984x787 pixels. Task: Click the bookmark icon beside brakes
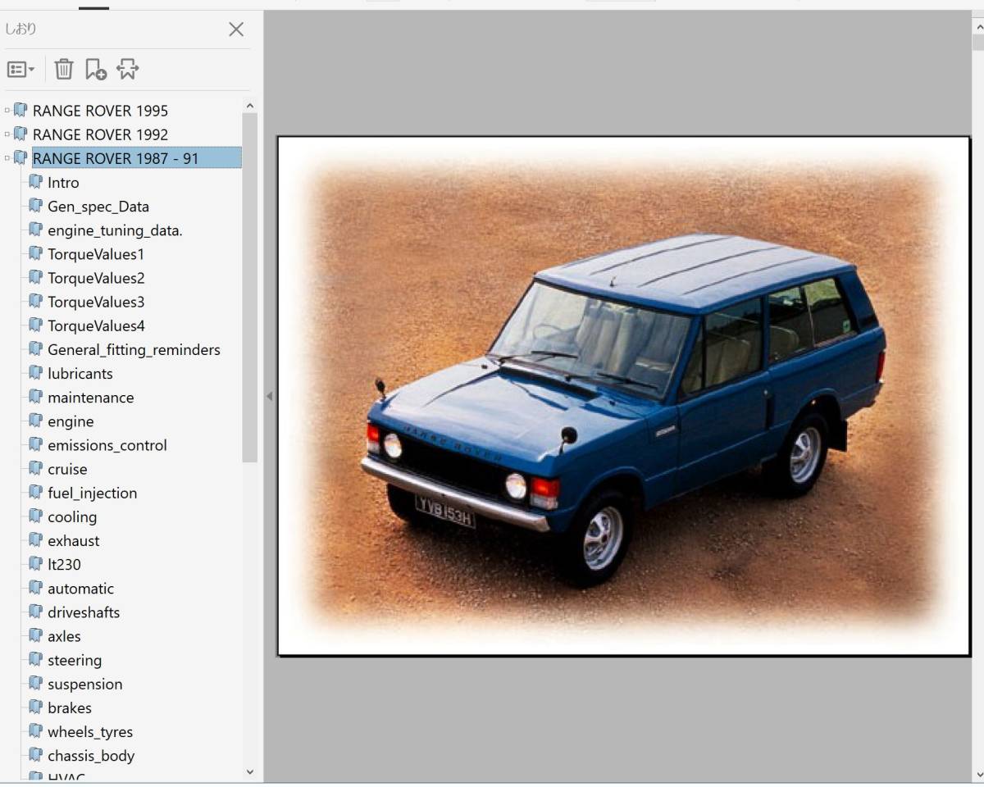(35, 707)
